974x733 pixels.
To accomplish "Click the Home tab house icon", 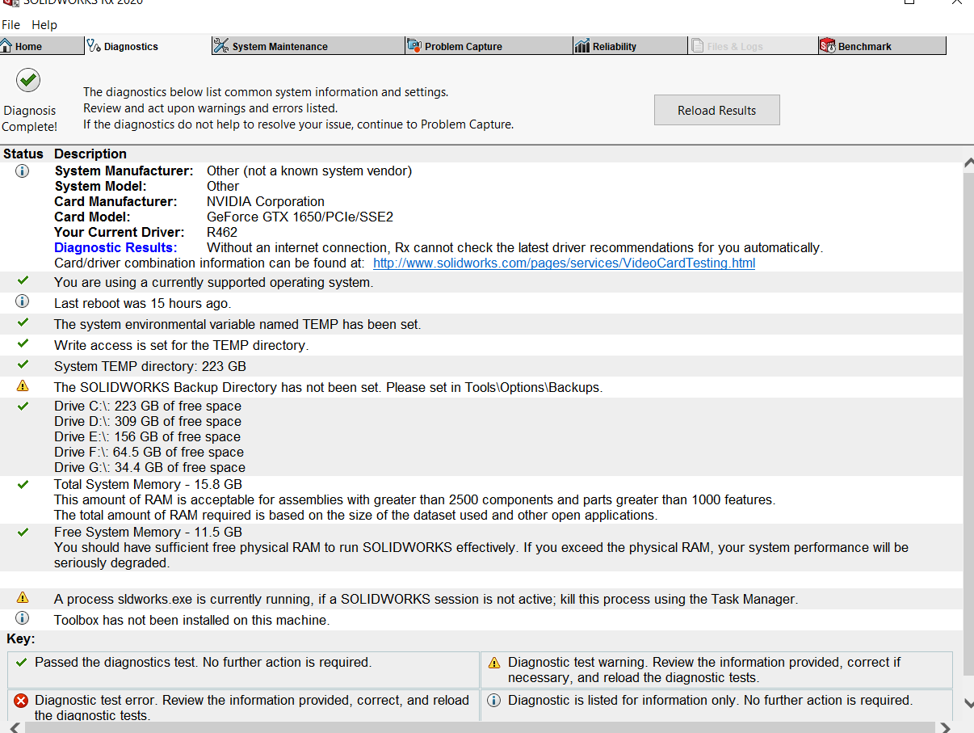I will 6,46.
